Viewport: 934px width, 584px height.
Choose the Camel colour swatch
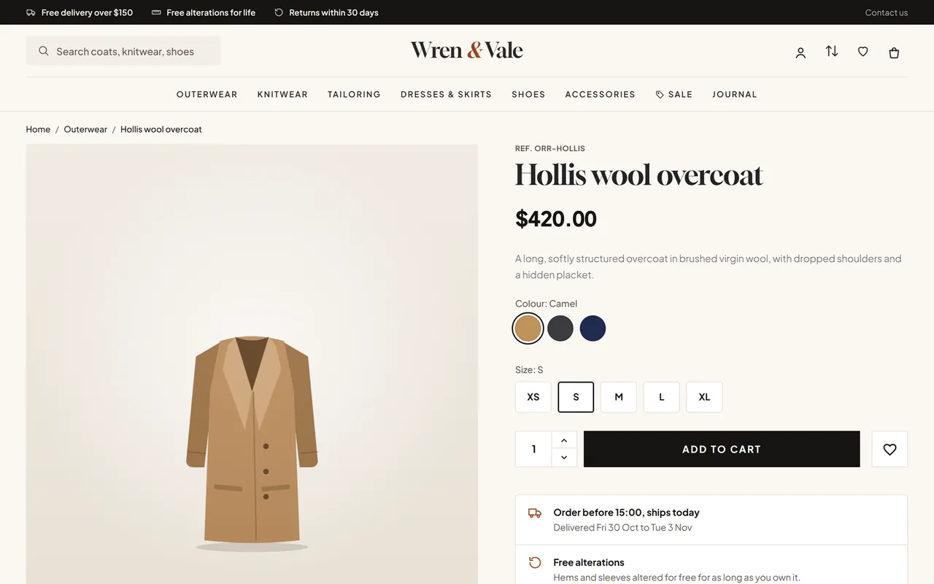(x=528, y=328)
